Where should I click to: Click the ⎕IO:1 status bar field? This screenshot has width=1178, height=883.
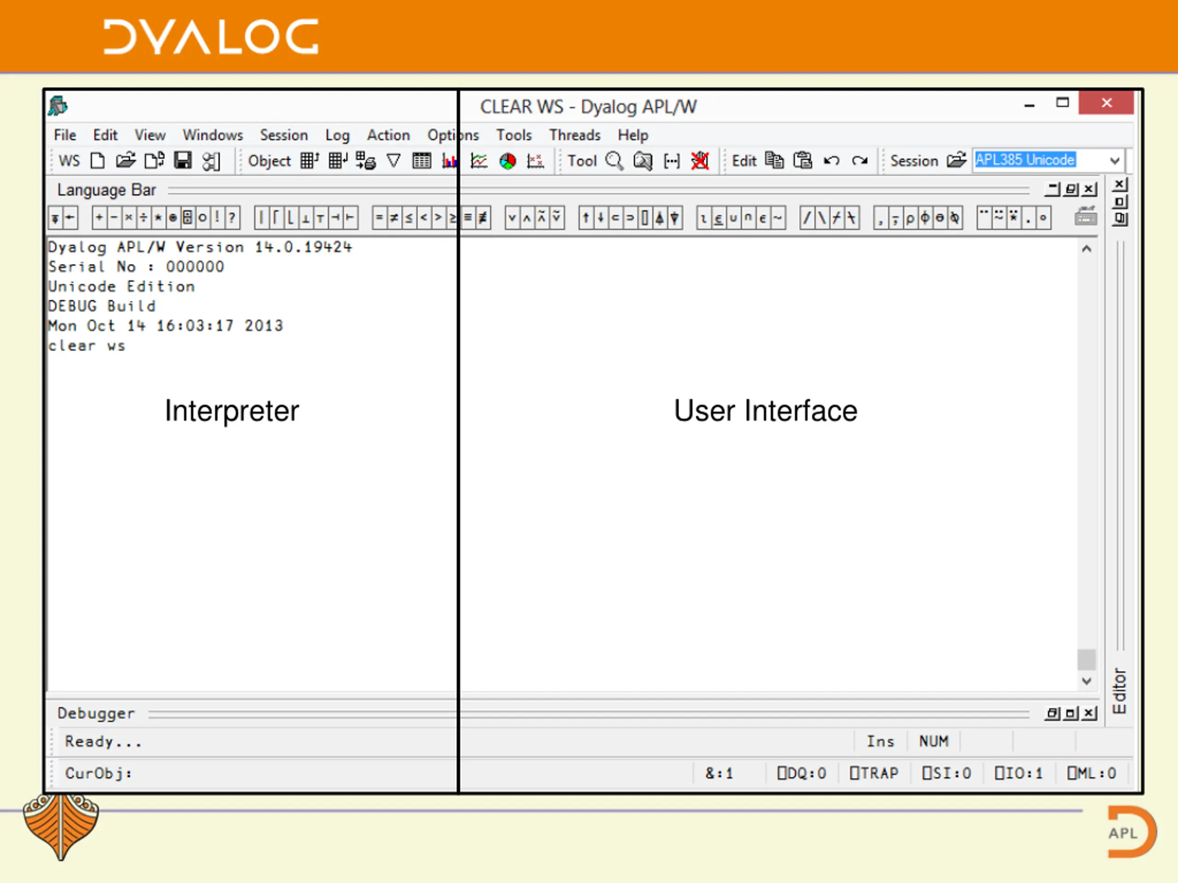[x=1018, y=773]
